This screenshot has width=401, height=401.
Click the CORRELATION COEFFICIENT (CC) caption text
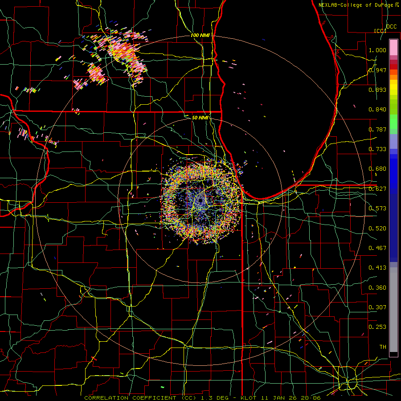click(140, 398)
